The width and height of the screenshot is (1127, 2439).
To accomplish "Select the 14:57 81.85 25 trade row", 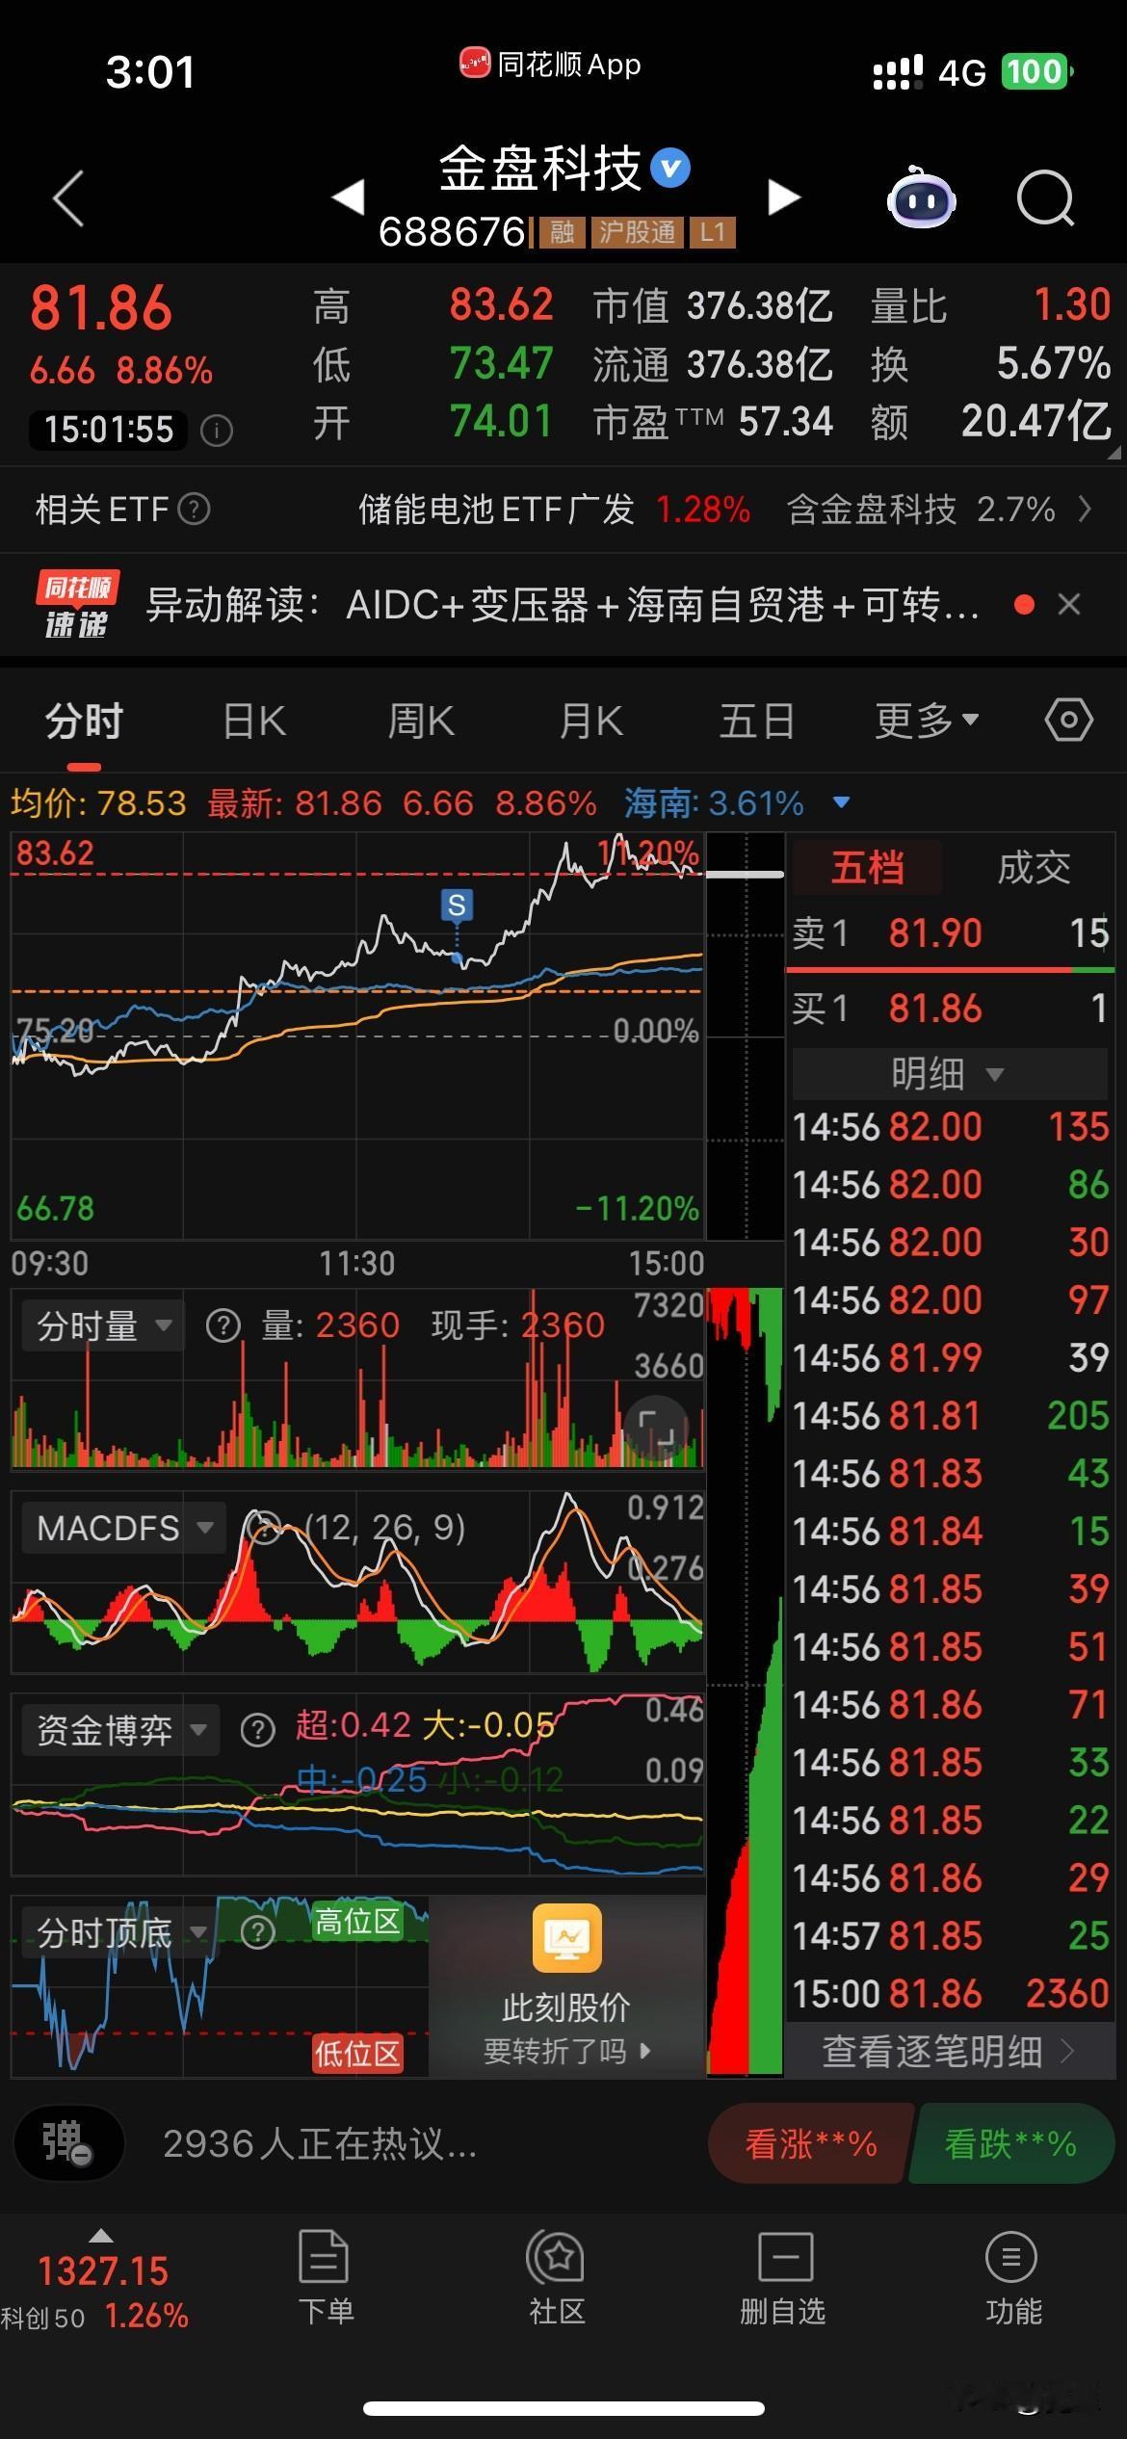I will point(950,1935).
